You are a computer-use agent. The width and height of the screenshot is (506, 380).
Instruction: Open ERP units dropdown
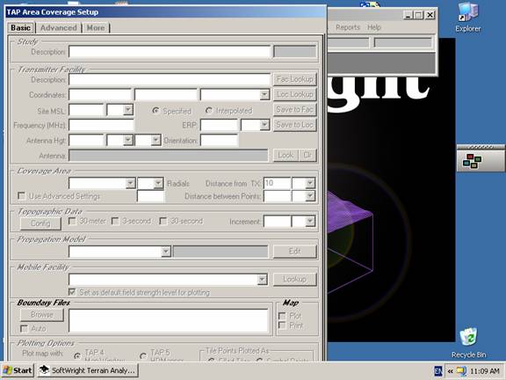coord(264,125)
